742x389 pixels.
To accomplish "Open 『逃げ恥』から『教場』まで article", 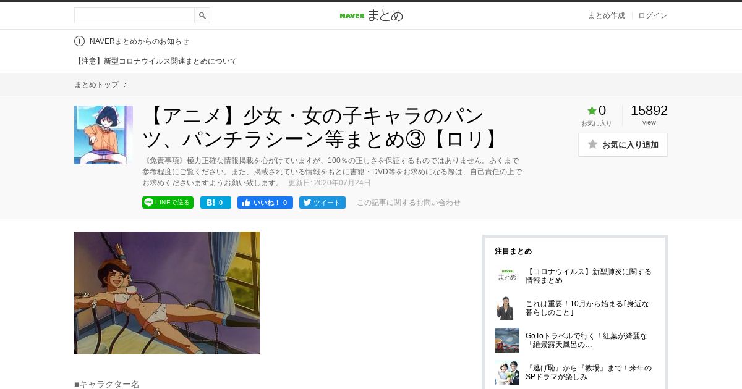I will [x=589, y=372].
